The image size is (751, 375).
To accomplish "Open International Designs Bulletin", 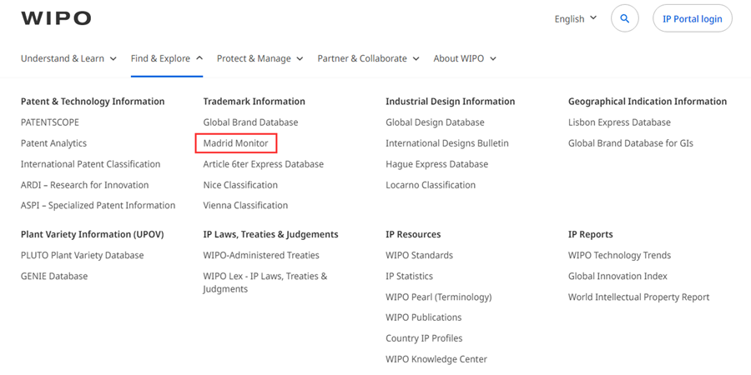I will coord(447,143).
